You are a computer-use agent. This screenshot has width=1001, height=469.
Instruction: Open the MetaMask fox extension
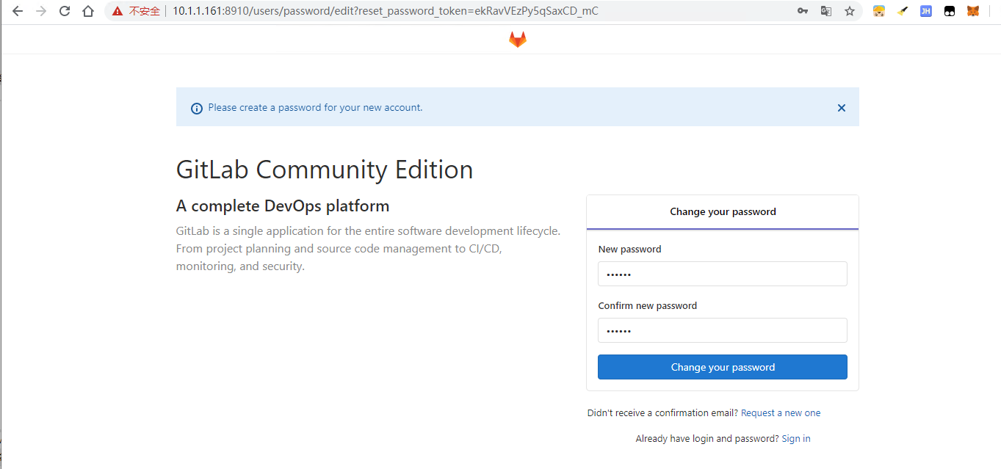(x=973, y=11)
